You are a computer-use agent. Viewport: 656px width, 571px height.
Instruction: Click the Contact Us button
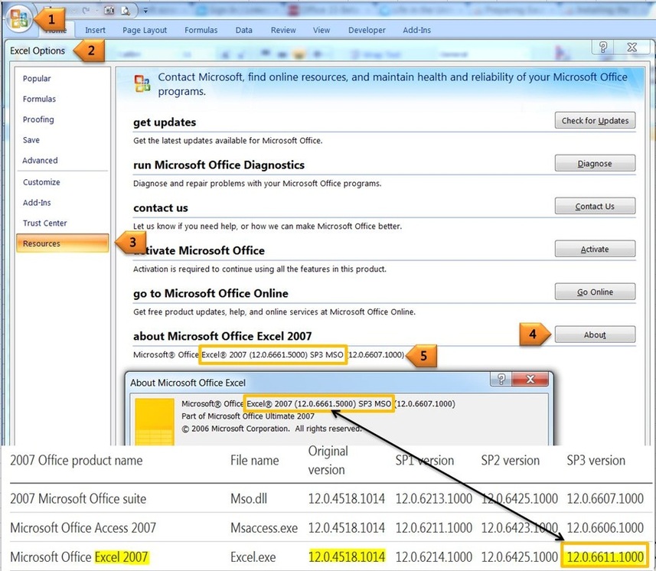[x=595, y=206]
